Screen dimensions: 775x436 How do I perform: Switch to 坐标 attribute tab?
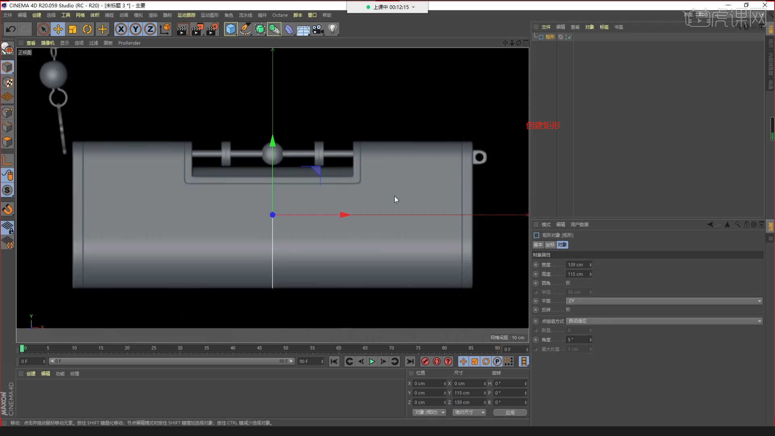pos(550,245)
